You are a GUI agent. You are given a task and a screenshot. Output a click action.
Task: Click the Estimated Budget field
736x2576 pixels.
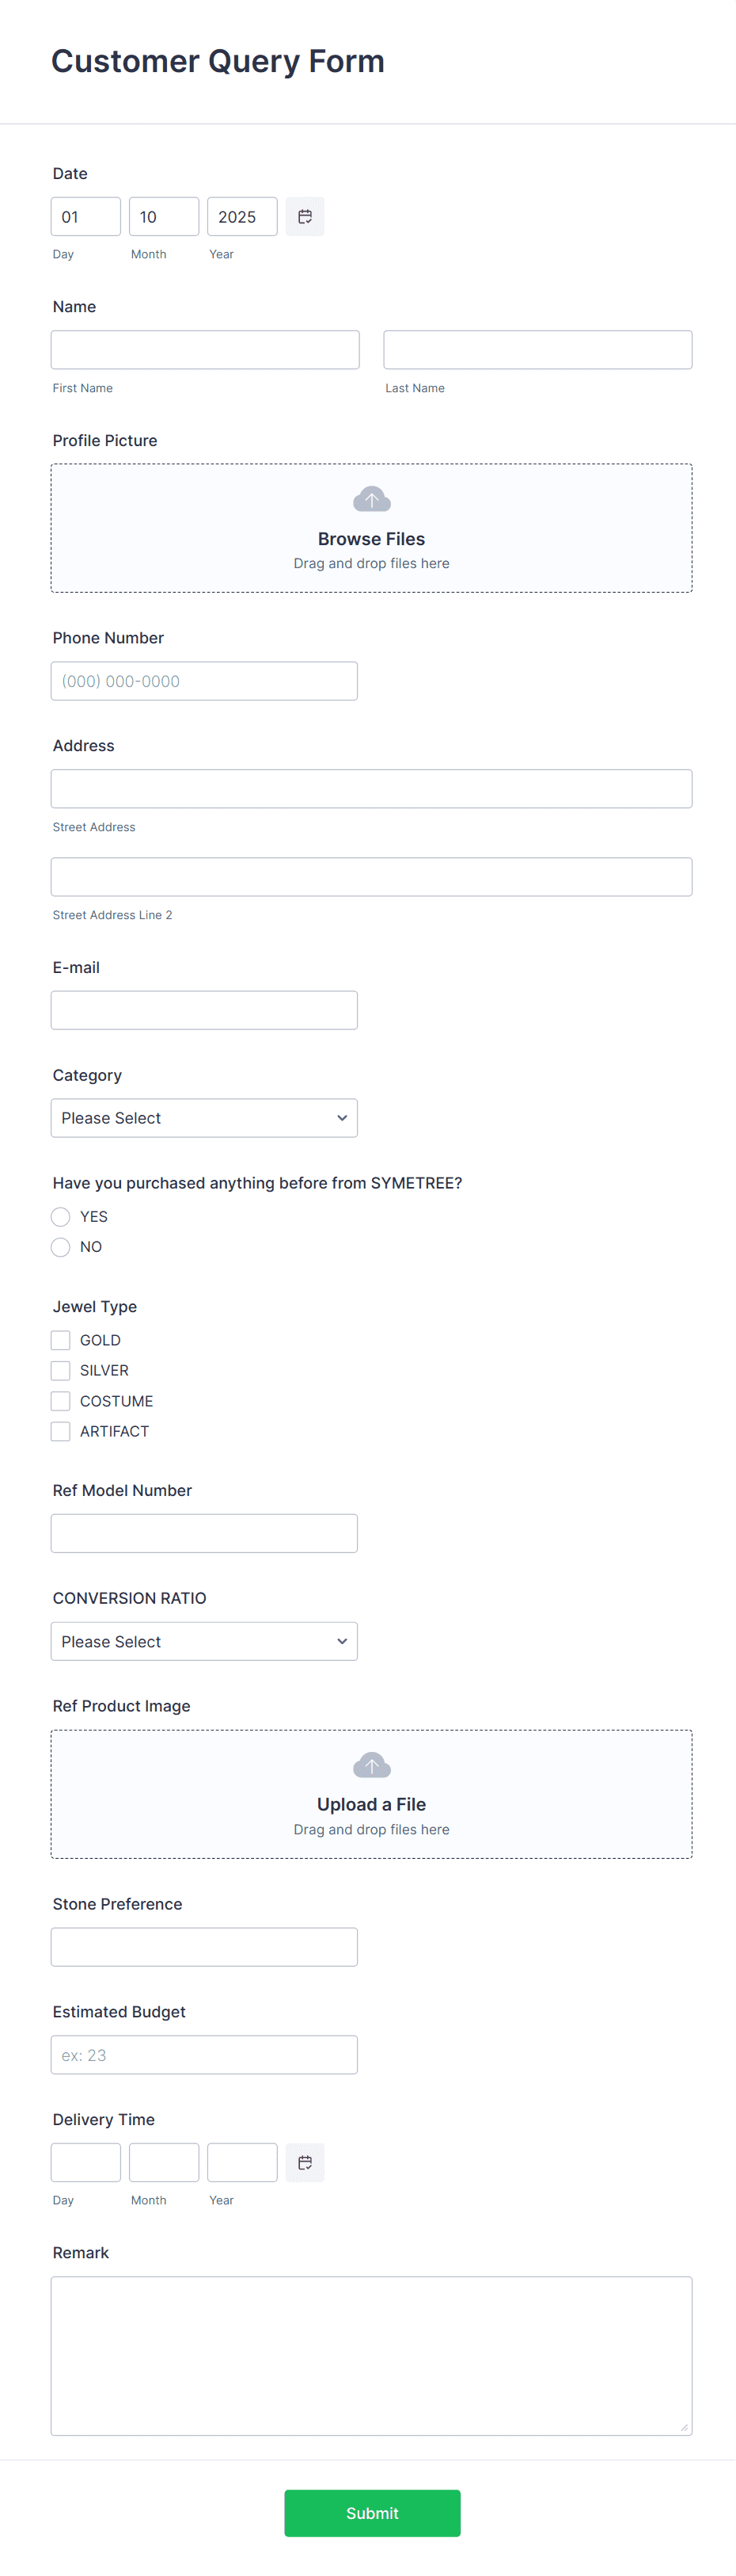pyautogui.click(x=203, y=2055)
